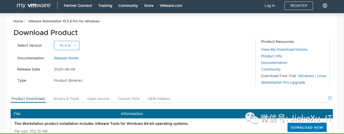The height and width of the screenshot is (134, 344).
Task: Click the release date 2020-06-09 text
Action: coord(64,69)
